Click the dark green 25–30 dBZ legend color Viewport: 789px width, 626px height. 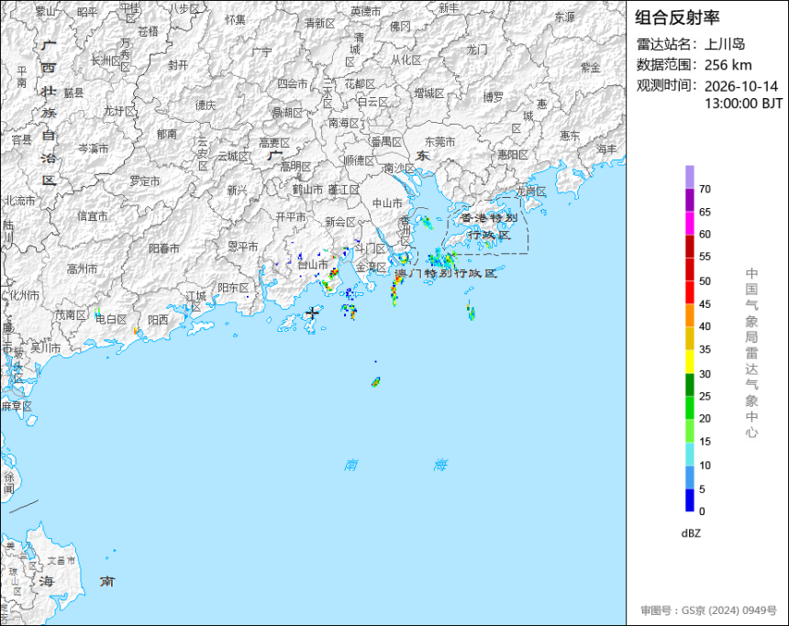689,385
